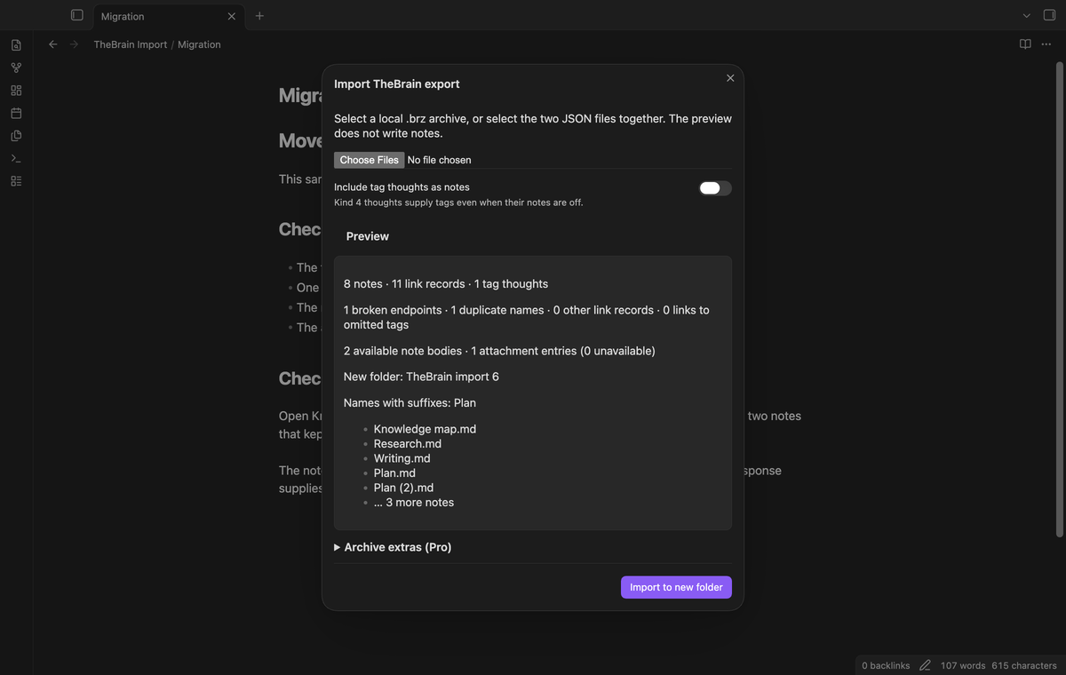The height and width of the screenshot is (675, 1066).
Task: Open canvas icon in ribbon
Action: (x=16, y=91)
